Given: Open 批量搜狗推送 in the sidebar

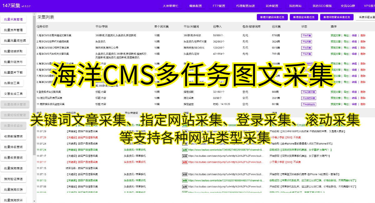Looking at the screenshot, I should pos(13,168).
